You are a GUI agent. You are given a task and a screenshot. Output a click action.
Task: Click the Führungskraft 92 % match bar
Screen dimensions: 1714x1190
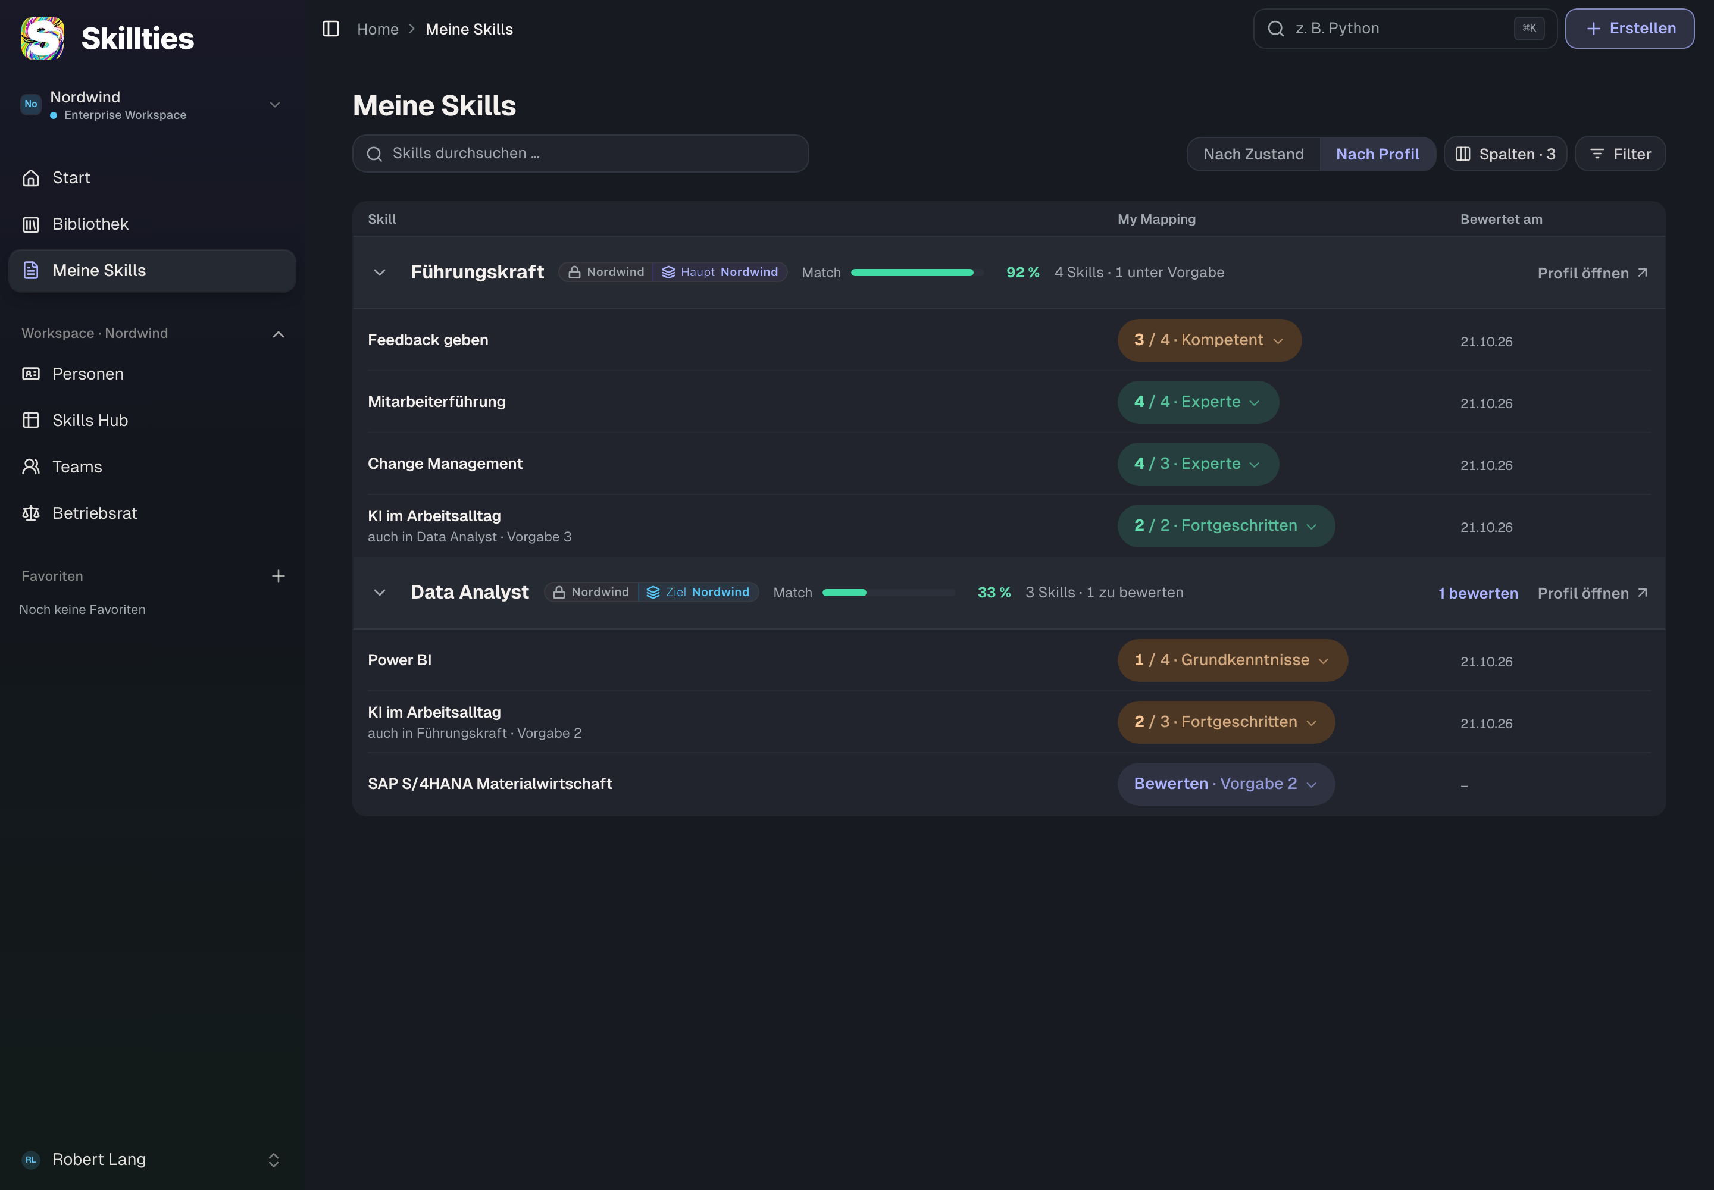[918, 273]
